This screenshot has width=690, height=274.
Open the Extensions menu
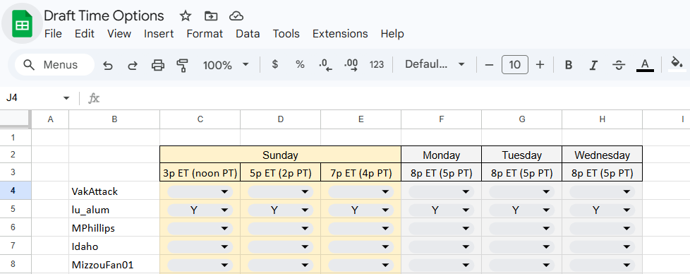[340, 34]
